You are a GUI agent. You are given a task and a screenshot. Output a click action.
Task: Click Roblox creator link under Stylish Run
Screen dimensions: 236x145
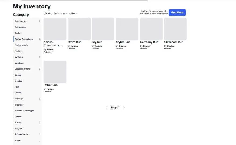(122, 46)
